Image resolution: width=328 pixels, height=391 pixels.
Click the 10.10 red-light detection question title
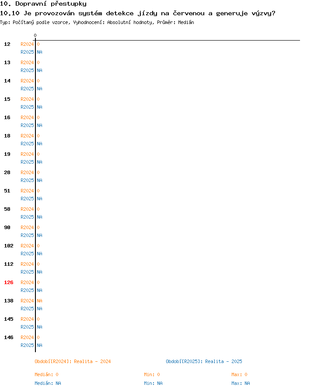point(138,13)
